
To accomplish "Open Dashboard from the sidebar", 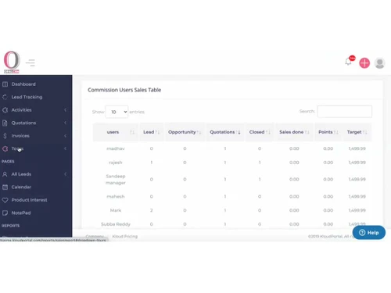I will pos(23,84).
